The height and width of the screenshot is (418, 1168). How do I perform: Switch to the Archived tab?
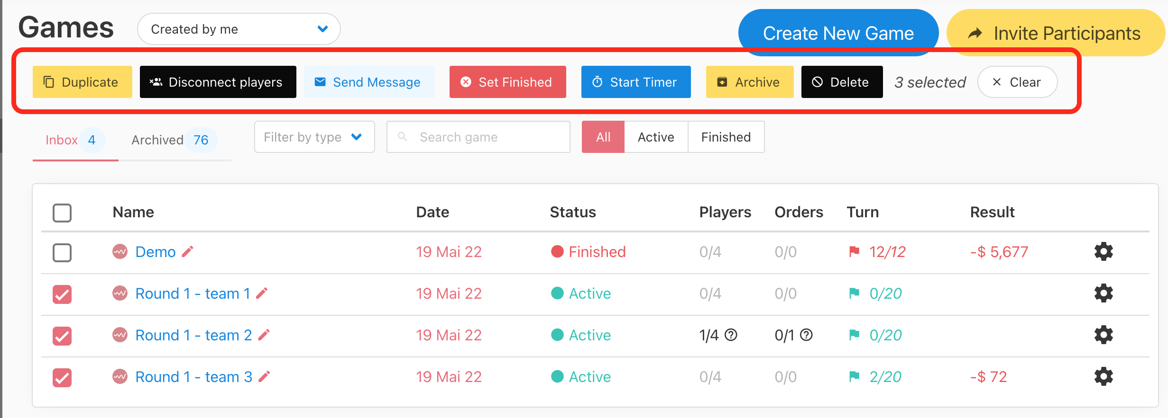174,140
